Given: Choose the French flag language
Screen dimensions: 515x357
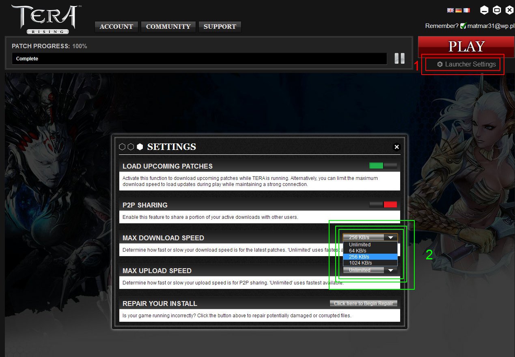Looking at the screenshot, I should point(467,10).
